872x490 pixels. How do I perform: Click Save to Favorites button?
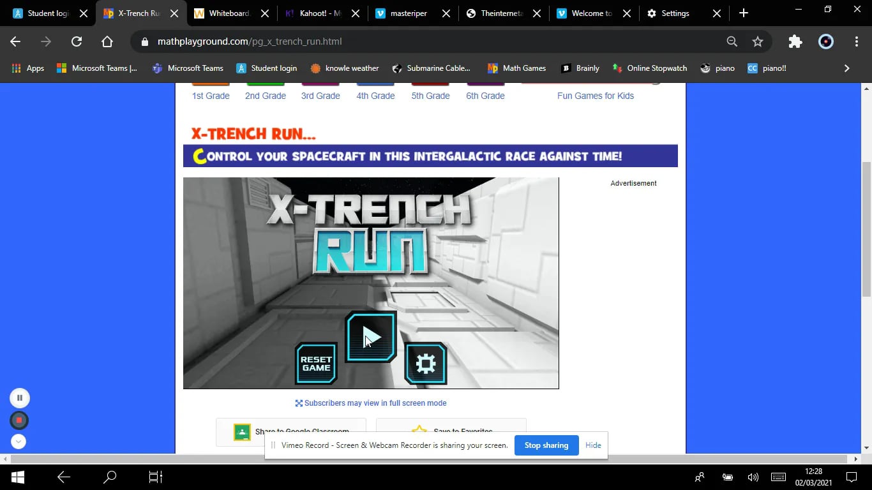(451, 432)
